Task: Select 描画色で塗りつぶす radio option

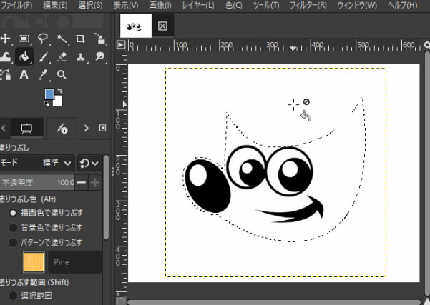Action: pyautogui.click(x=13, y=213)
